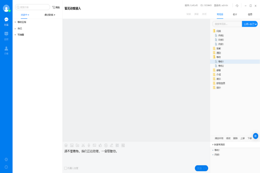Open the 对话 section in the sidebar
Viewport: 260px width, 173px height.
click(6, 21)
